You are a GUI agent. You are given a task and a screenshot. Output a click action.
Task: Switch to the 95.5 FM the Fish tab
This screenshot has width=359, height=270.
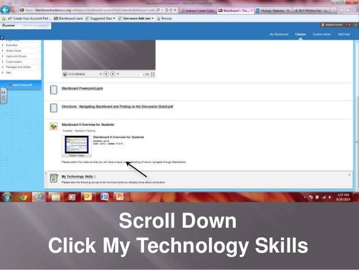point(311,11)
